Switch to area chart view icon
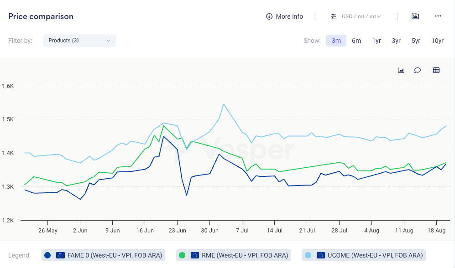455x268 pixels. pos(401,70)
